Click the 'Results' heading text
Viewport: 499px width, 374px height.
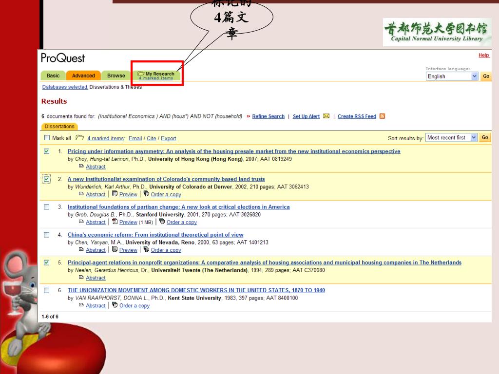[x=54, y=101]
